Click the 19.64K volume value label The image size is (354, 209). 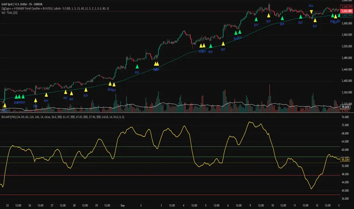(x=345, y=107)
